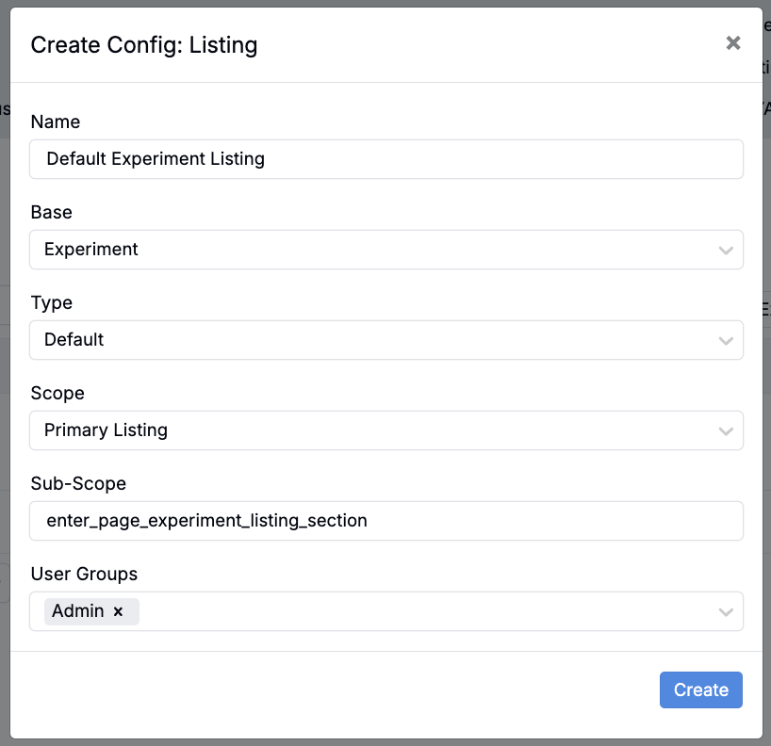771x746 pixels.
Task: Click the Scope field chevron arrow
Action: coord(725,431)
